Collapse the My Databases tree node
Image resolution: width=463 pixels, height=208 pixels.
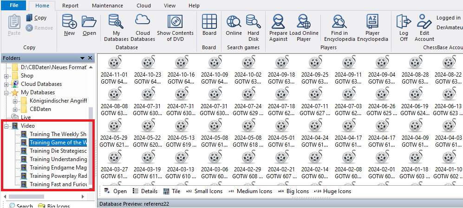coord(6,93)
